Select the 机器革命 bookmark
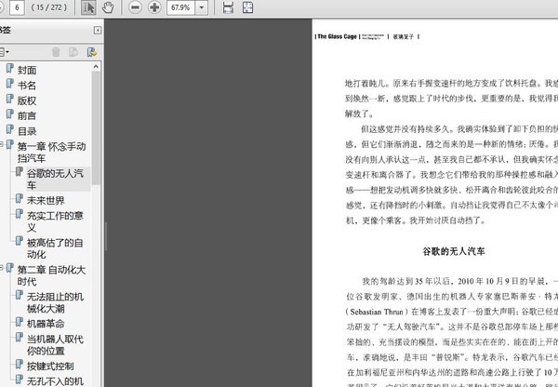558x387 pixels. (x=45, y=323)
